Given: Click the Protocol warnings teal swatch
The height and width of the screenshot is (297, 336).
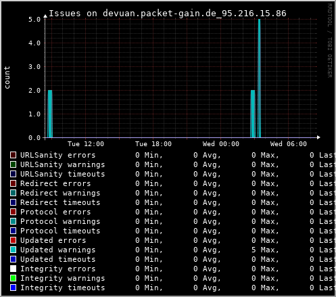Looking at the screenshot, I should click(14, 221).
